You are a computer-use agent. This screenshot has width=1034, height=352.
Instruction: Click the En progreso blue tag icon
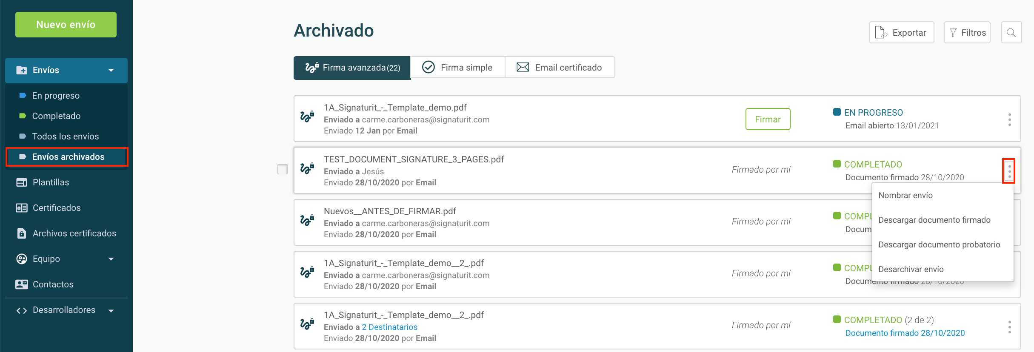[x=23, y=96]
